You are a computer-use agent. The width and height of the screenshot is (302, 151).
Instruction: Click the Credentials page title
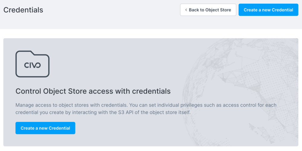(x=23, y=10)
